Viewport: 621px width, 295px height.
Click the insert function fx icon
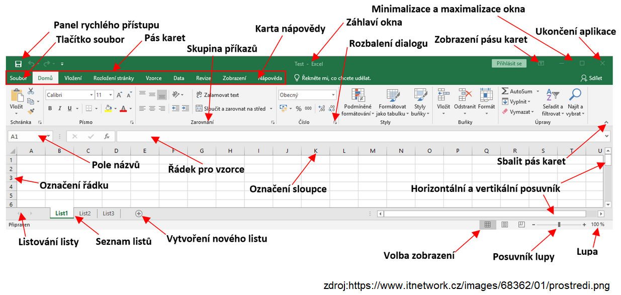point(107,136)
